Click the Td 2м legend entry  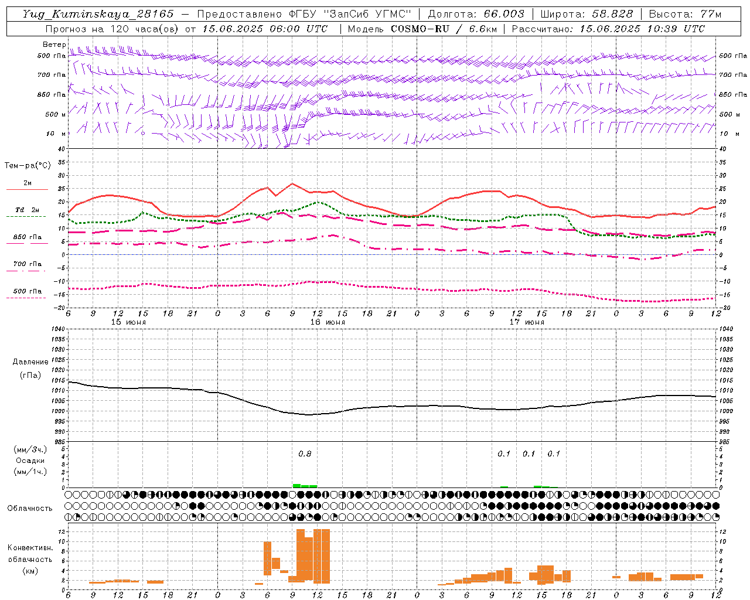(x=28, y=210)
